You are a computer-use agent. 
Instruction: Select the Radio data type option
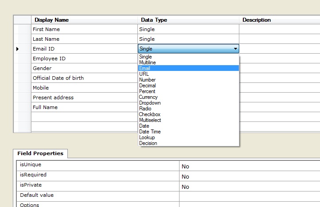[x=145, y=109]
